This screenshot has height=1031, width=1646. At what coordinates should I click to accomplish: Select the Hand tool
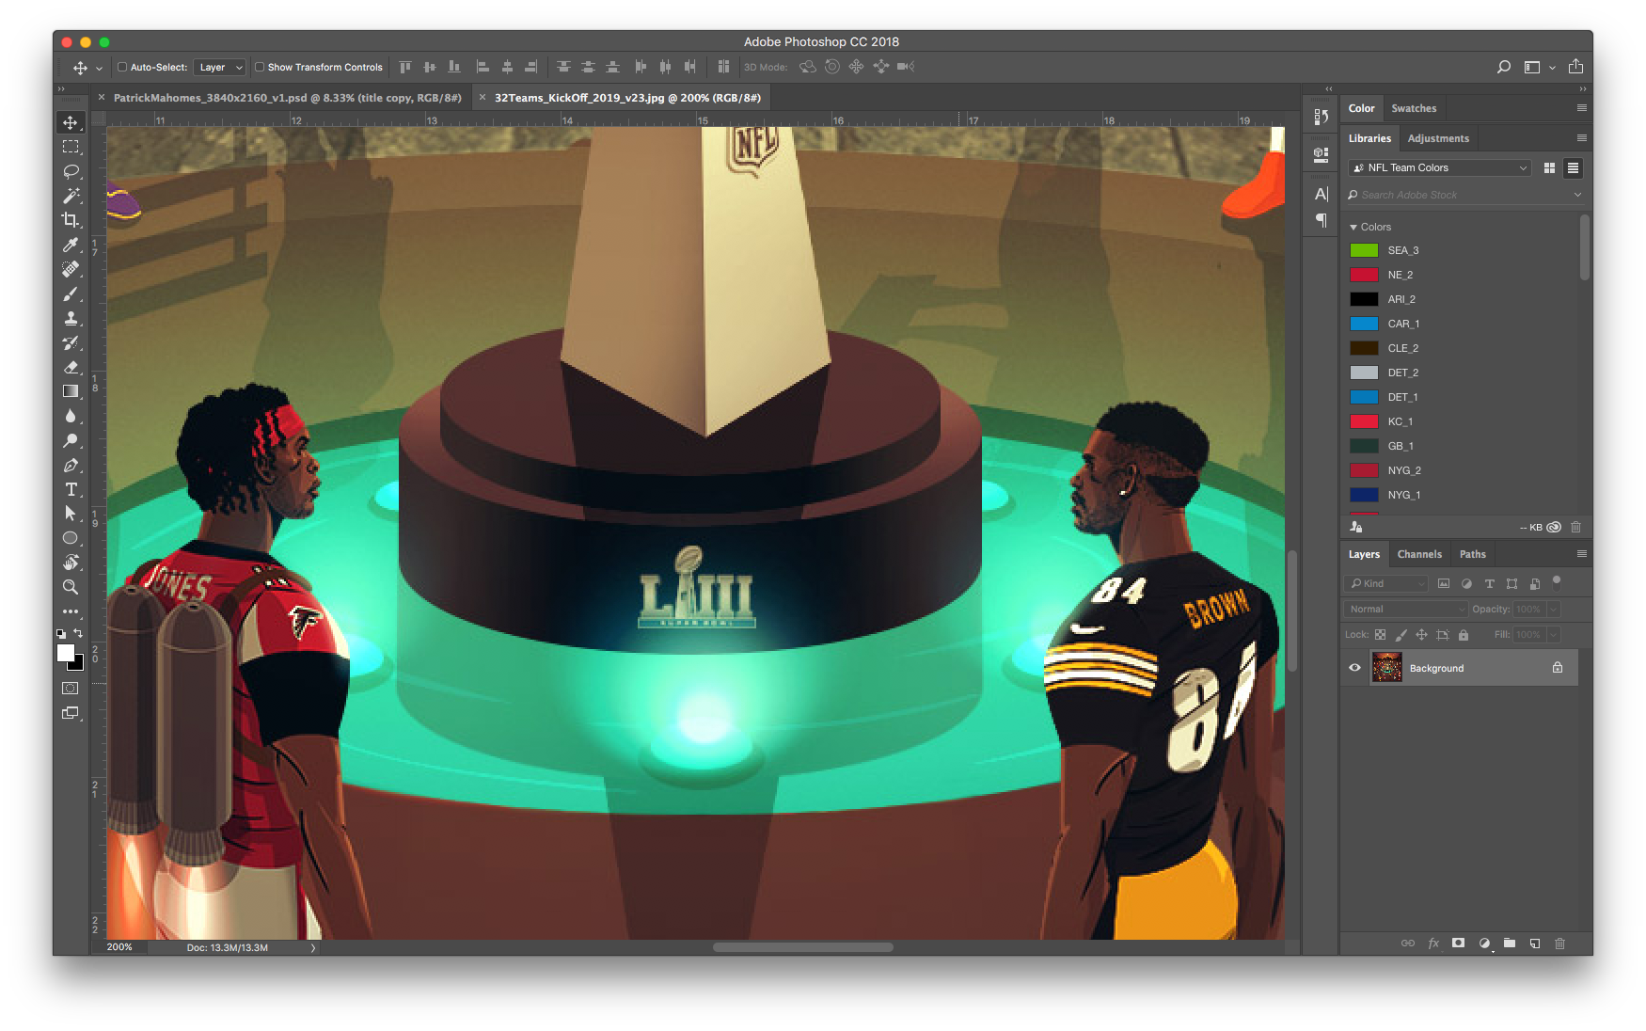pos(71,563)
